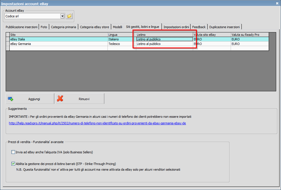Click the Valuta su Ready Pro header

coord(250,35)
